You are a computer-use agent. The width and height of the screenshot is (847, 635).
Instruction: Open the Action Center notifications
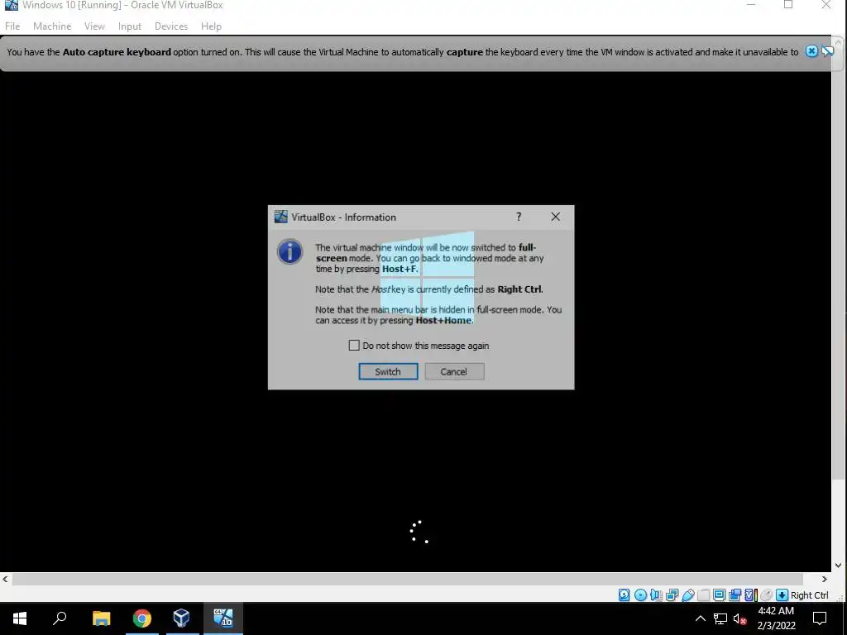click(x=820, y=618)
